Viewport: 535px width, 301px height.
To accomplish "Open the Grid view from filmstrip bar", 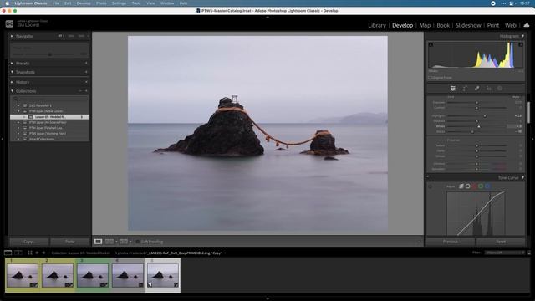I will tap(30, 253).
